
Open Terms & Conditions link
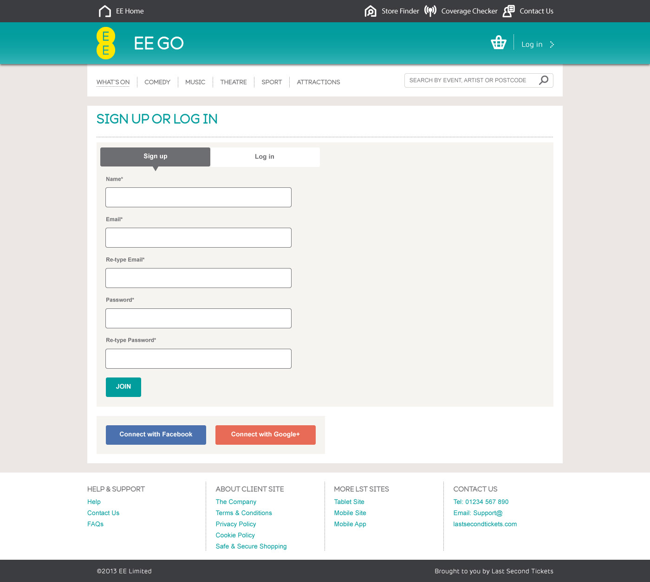(x=244, y=513)
